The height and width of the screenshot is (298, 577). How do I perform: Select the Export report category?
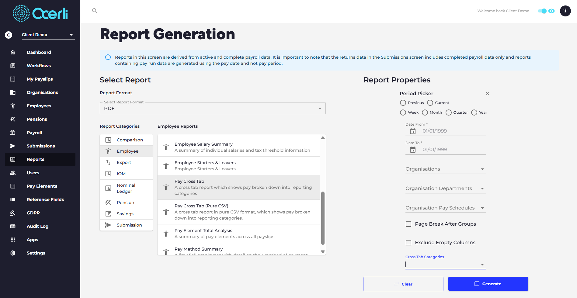pyautogui.click(x=126, y=162)
